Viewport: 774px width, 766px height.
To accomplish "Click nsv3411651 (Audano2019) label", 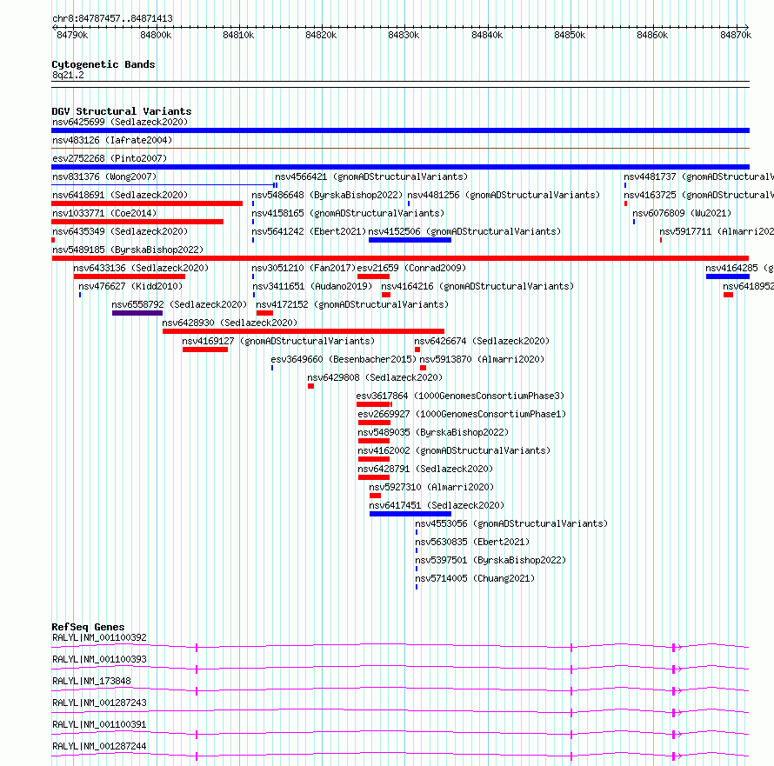I will 312,286.
